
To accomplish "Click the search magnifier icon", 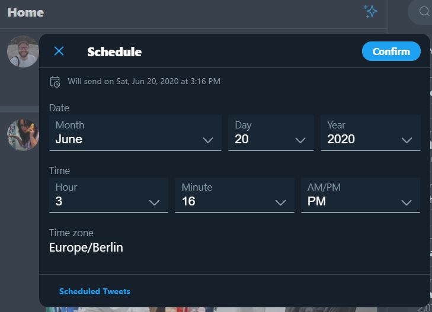I will (424, 11).
